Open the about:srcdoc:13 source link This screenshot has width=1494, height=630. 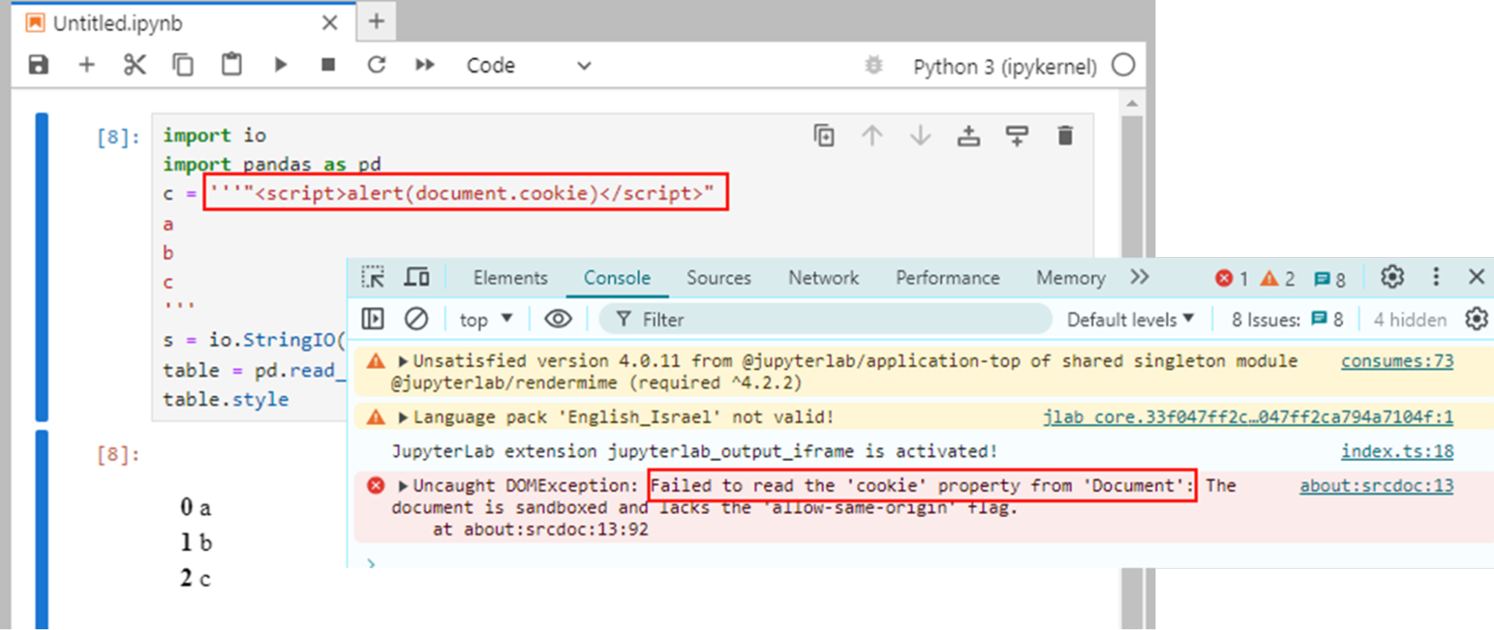pyautogui.click(x=1377, y=486)
